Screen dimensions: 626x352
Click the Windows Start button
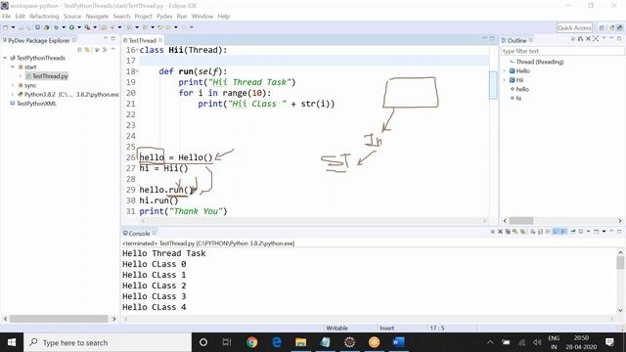click(x=12, y=342)
